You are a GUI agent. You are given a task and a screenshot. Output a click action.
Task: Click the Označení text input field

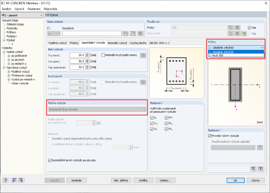point(92,34)
